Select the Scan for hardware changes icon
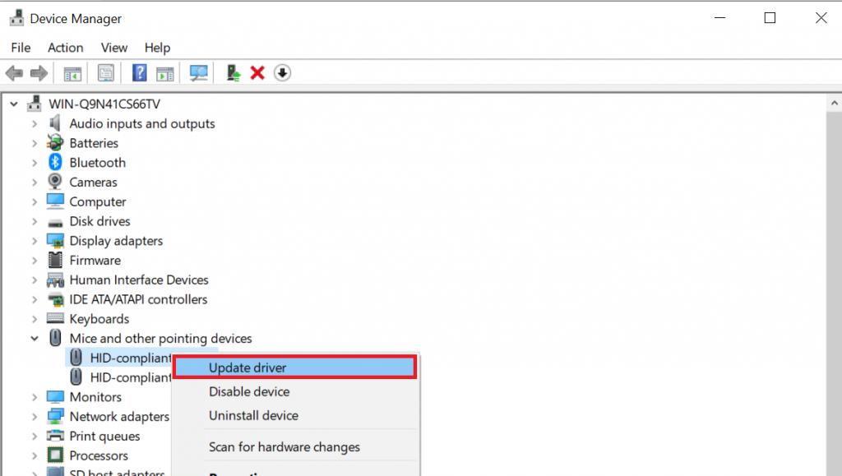This screenshot has height=476, width=842. [198, 72]
